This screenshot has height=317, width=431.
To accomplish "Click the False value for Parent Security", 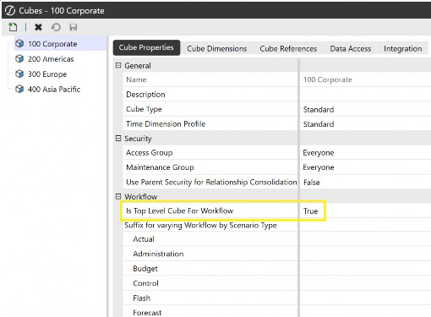I will (312, 183).
